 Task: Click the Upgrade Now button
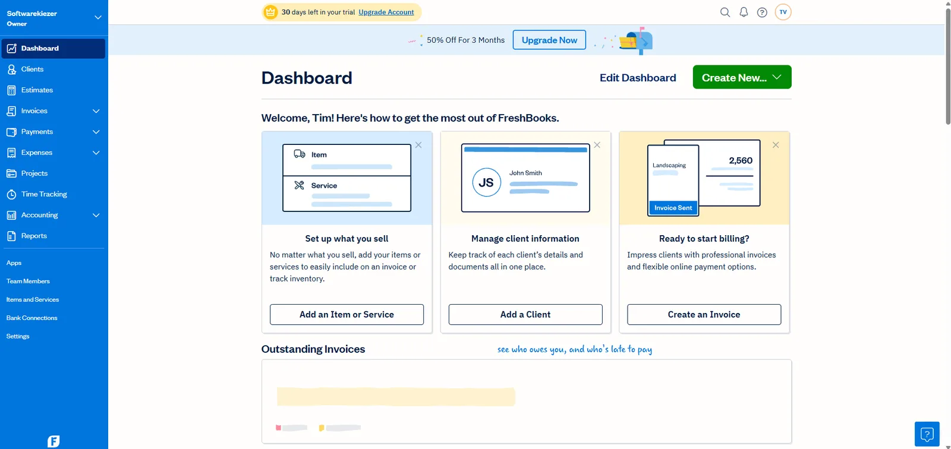click(x=549, y=40)
